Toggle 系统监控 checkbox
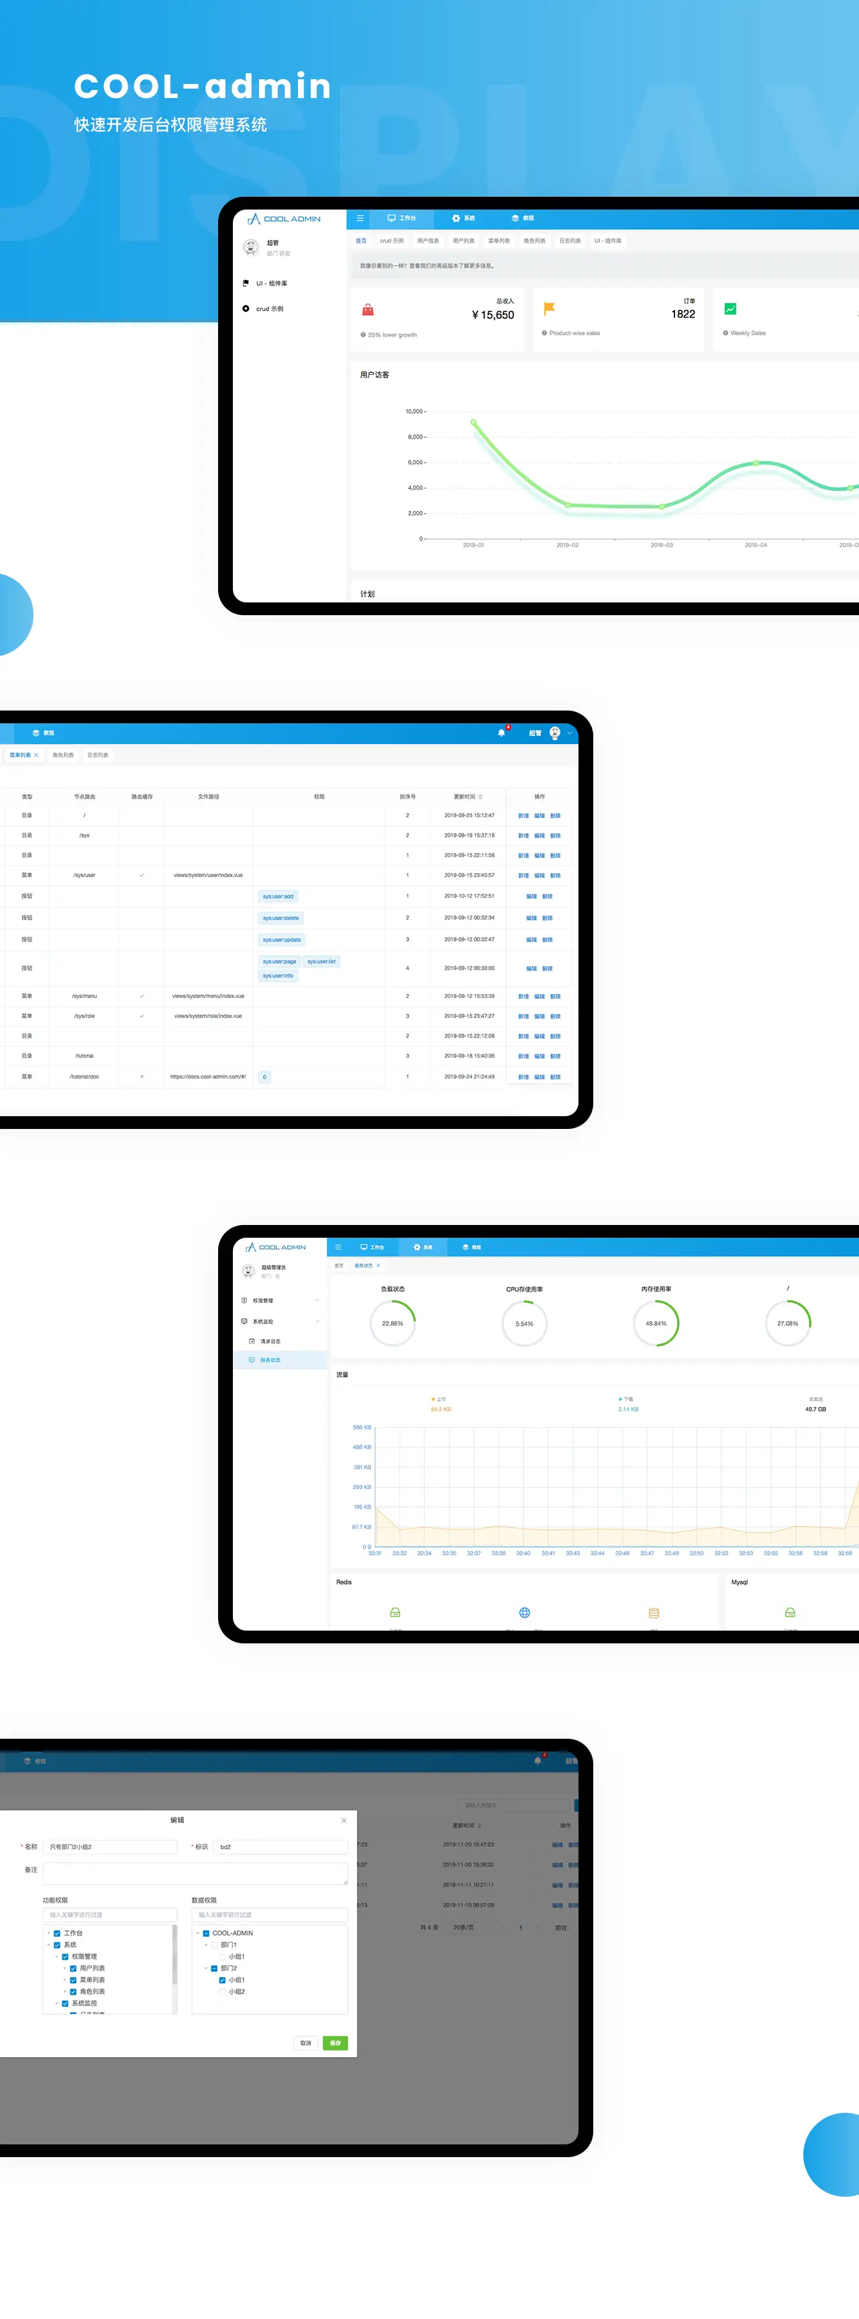This screenshot has width=859, height=2319. coord(65,2003)
